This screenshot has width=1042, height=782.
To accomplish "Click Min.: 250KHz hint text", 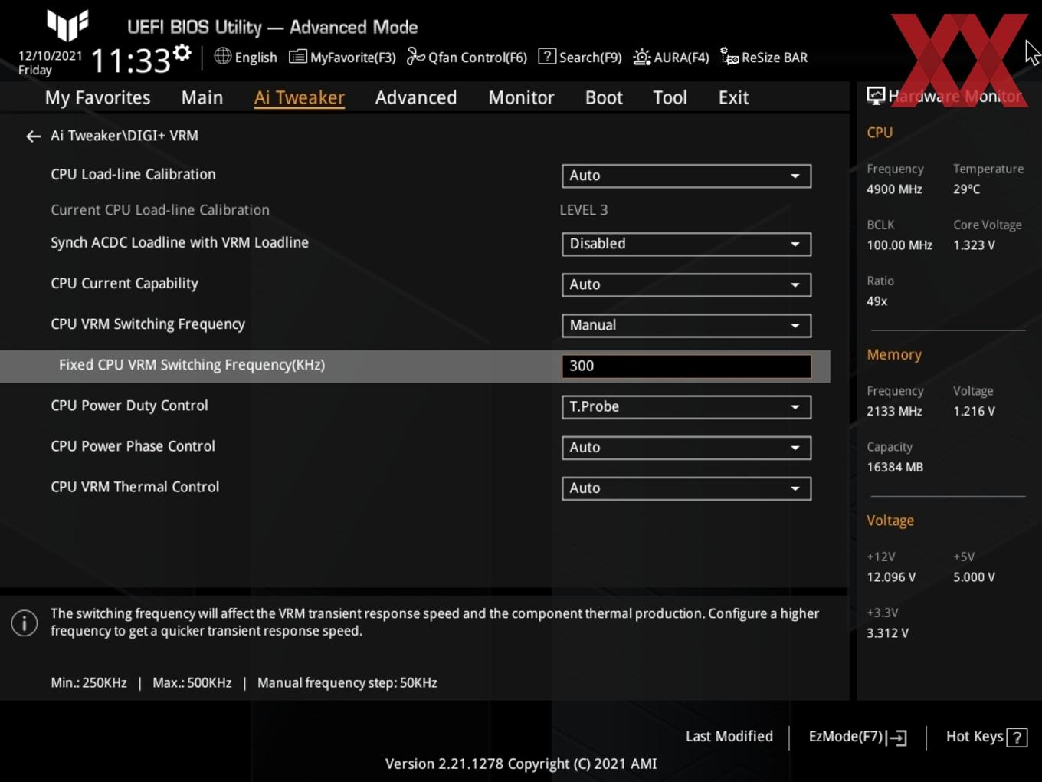I will tap(89, 682).
